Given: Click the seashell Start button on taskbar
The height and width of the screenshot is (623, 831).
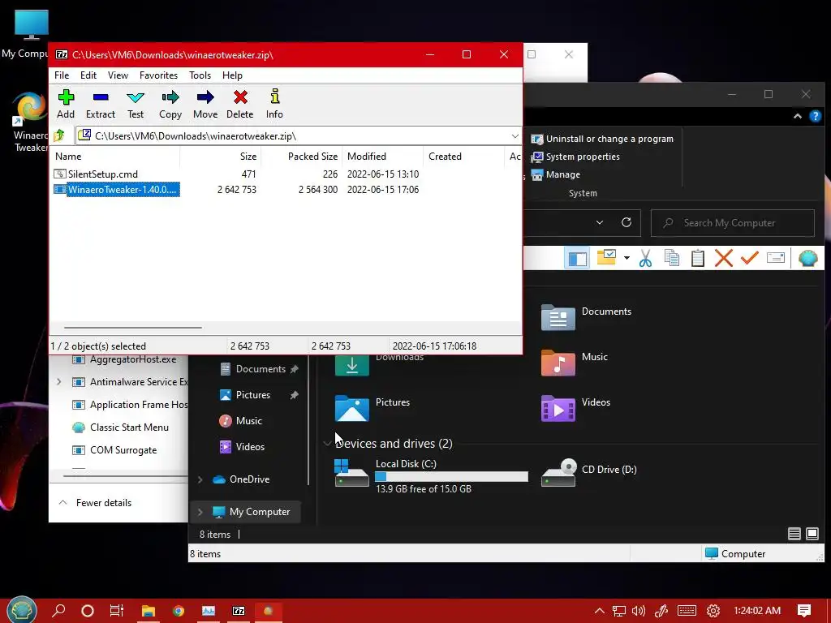Looking at the screenshot, I should pyautogui.click(x=21, y=610).
